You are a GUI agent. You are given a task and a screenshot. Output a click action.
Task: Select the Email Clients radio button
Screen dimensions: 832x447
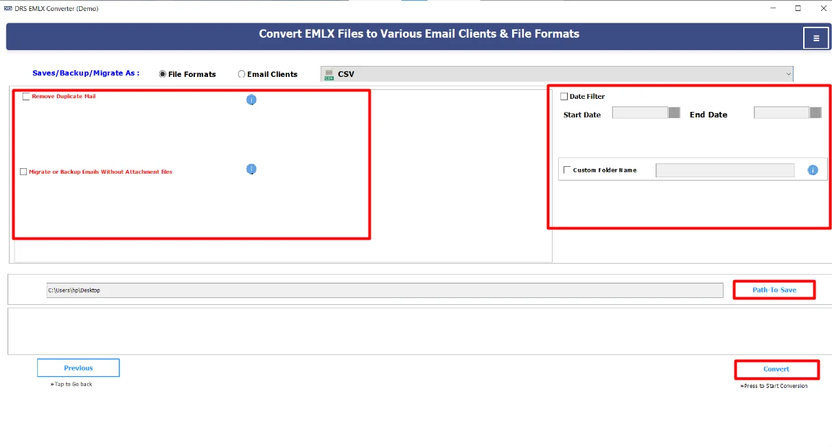(x=242, y=73)
